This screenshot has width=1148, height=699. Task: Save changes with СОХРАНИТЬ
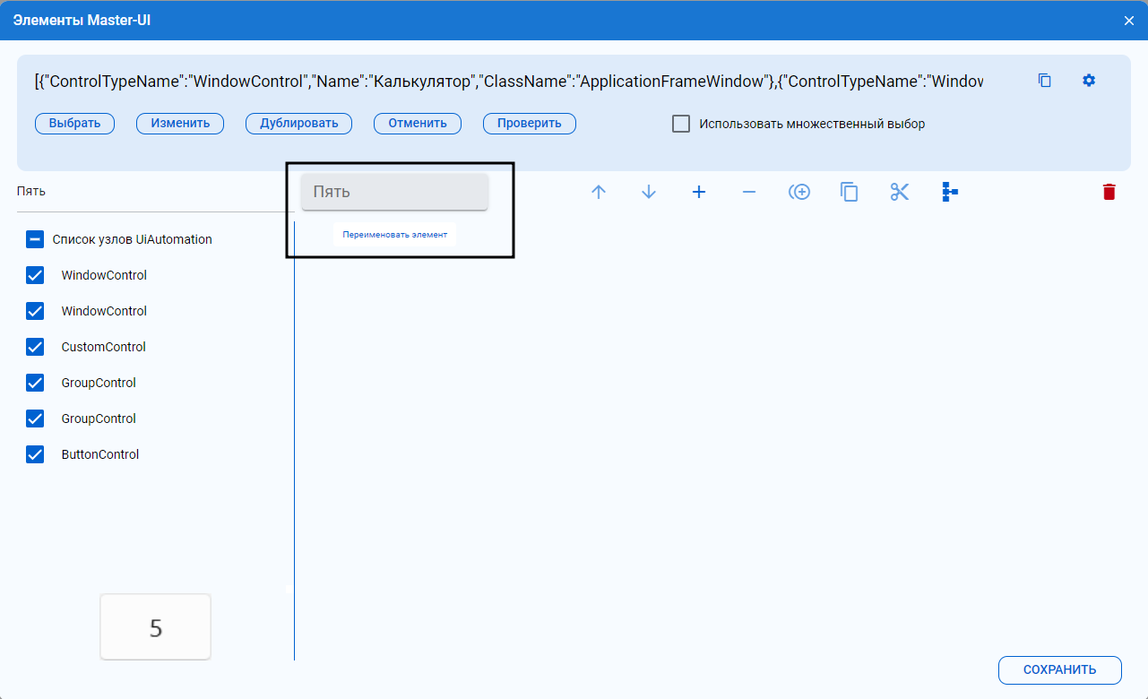(x=1060, y=669)
